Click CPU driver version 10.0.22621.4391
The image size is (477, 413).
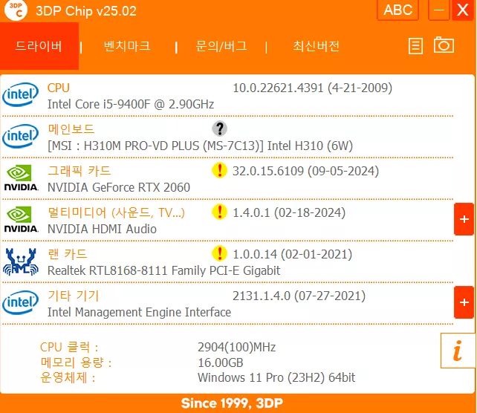point(312,88)
